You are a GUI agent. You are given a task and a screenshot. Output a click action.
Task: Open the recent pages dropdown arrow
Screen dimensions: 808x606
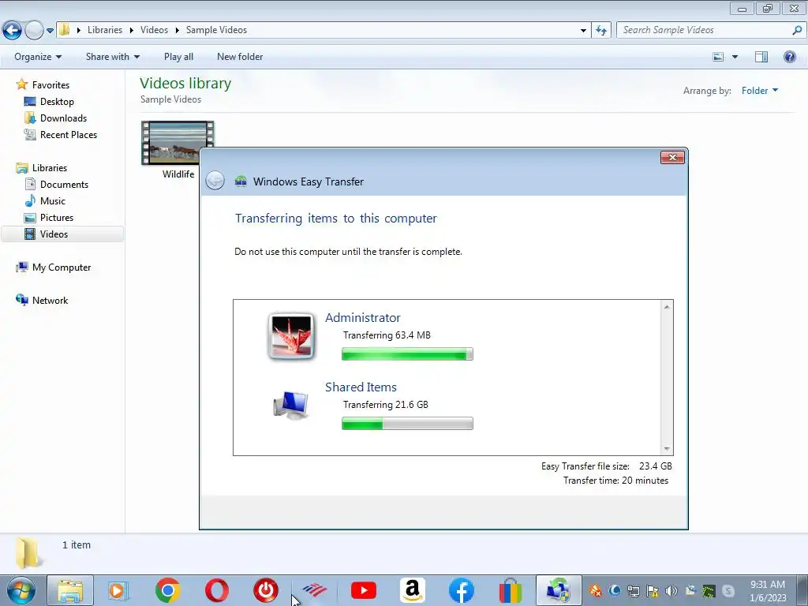[50, 31]
